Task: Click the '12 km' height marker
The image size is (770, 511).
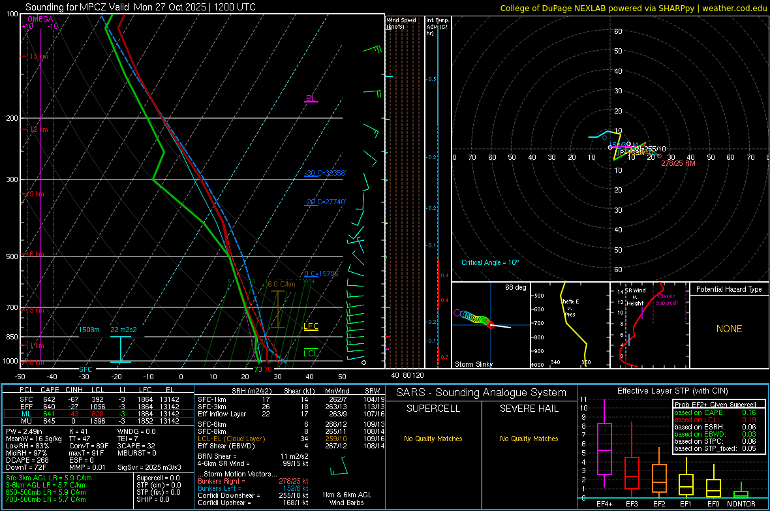Action: 38,130
